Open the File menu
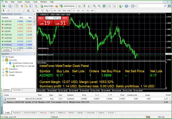The height and width of the screenshot is (119, 172). click(x=6, y=2)
